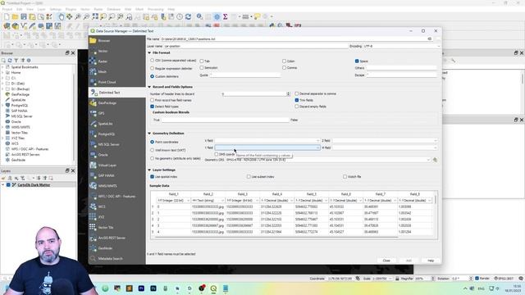Enable the Use subset index checkbox
The image size is (525, 295).
249,177
